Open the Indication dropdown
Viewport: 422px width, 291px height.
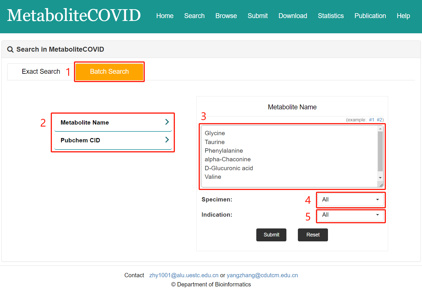pos(350,215)
